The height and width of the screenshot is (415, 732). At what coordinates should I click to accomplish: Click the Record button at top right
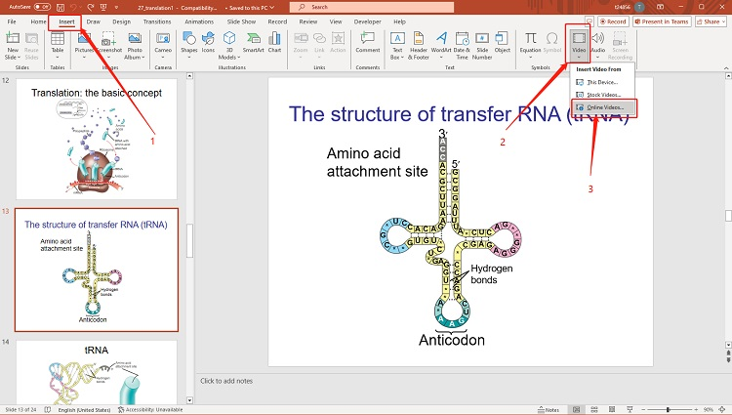(x=613, y=21)
